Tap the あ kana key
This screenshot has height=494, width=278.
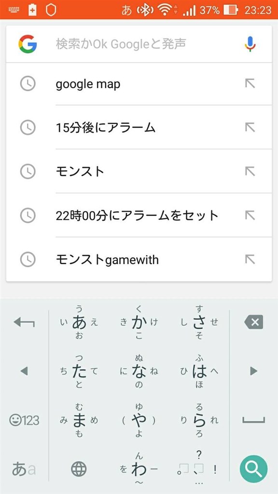coord(79,322)
